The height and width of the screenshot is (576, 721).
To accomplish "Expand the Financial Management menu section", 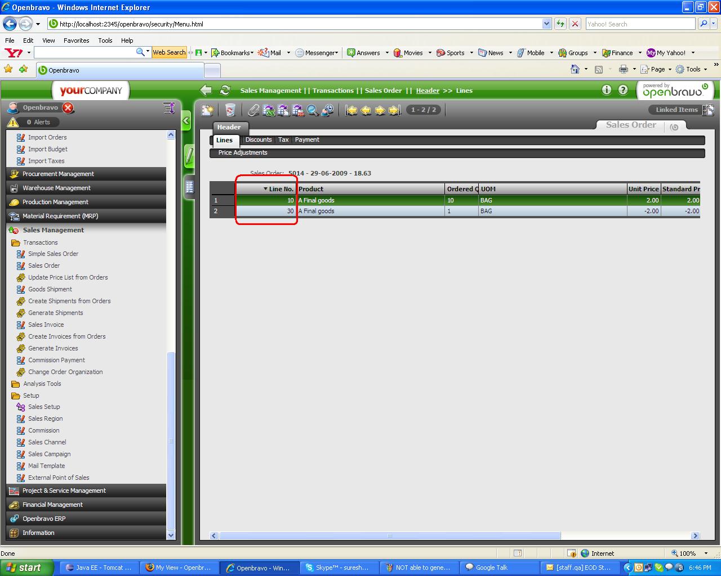I will tap(86, 505).
